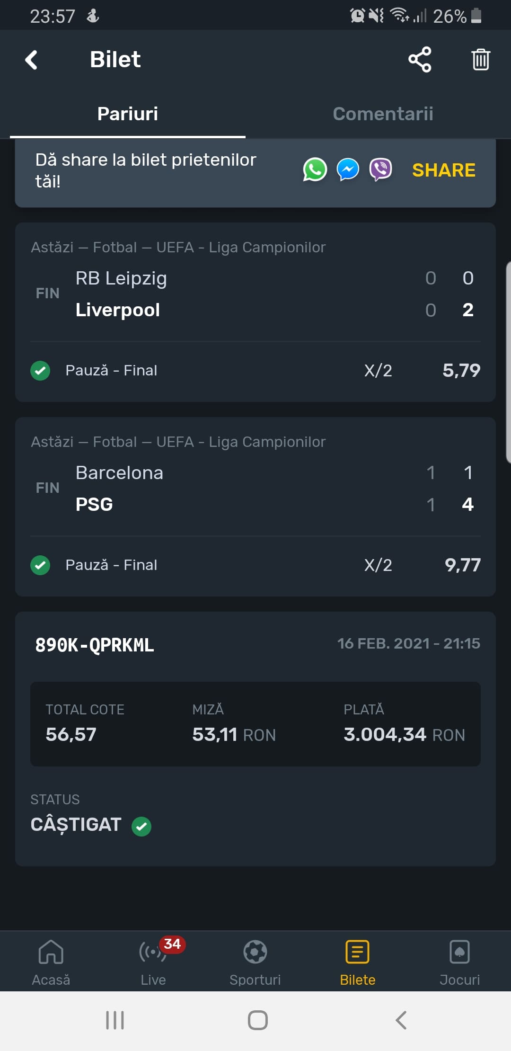The image size is (511, 1051).
Task: Tap ticket code 890K-QPRKML
Action: coord(95,645)
